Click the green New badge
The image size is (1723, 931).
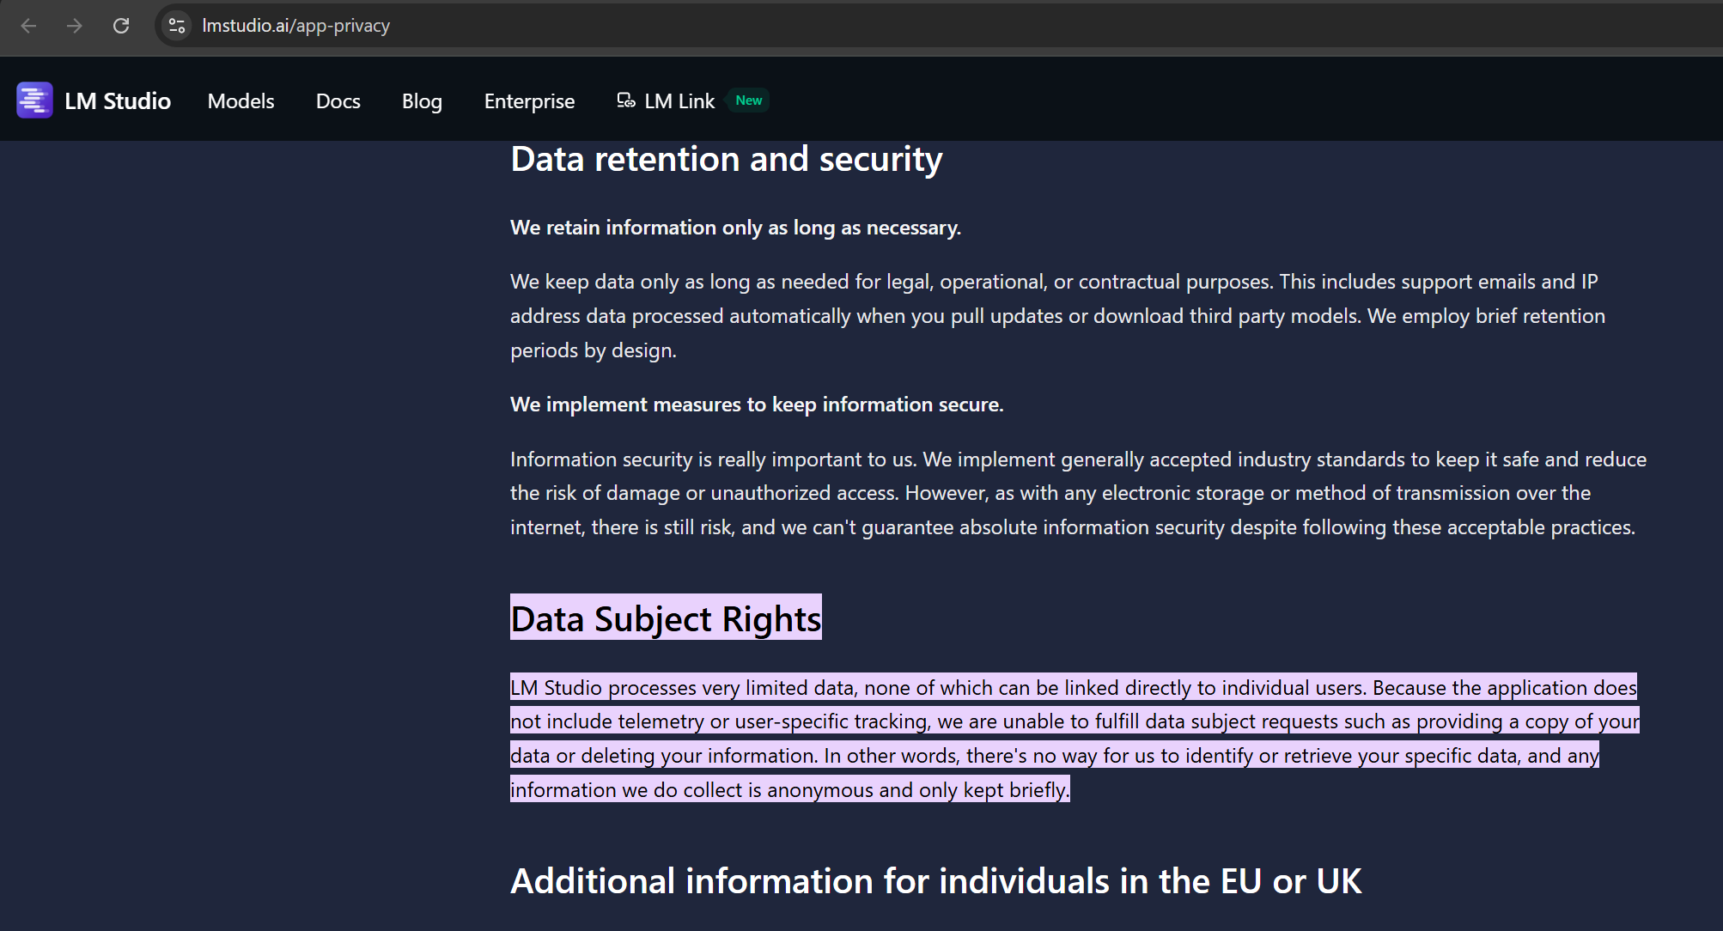749,100
